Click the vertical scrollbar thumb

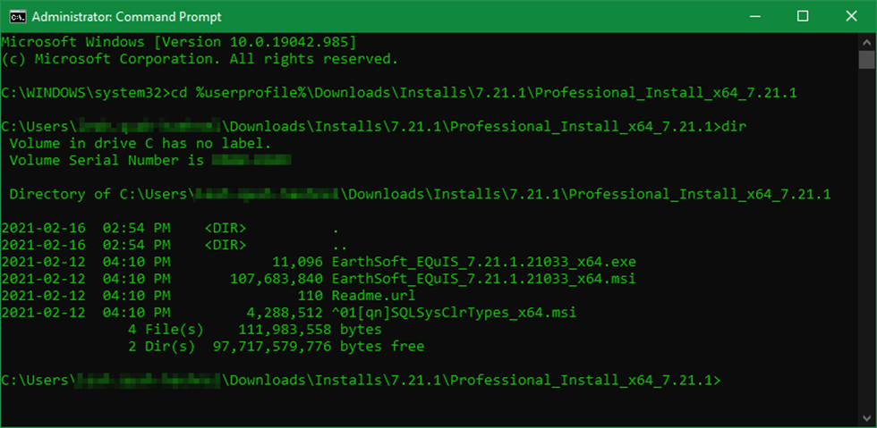[866, 60]
